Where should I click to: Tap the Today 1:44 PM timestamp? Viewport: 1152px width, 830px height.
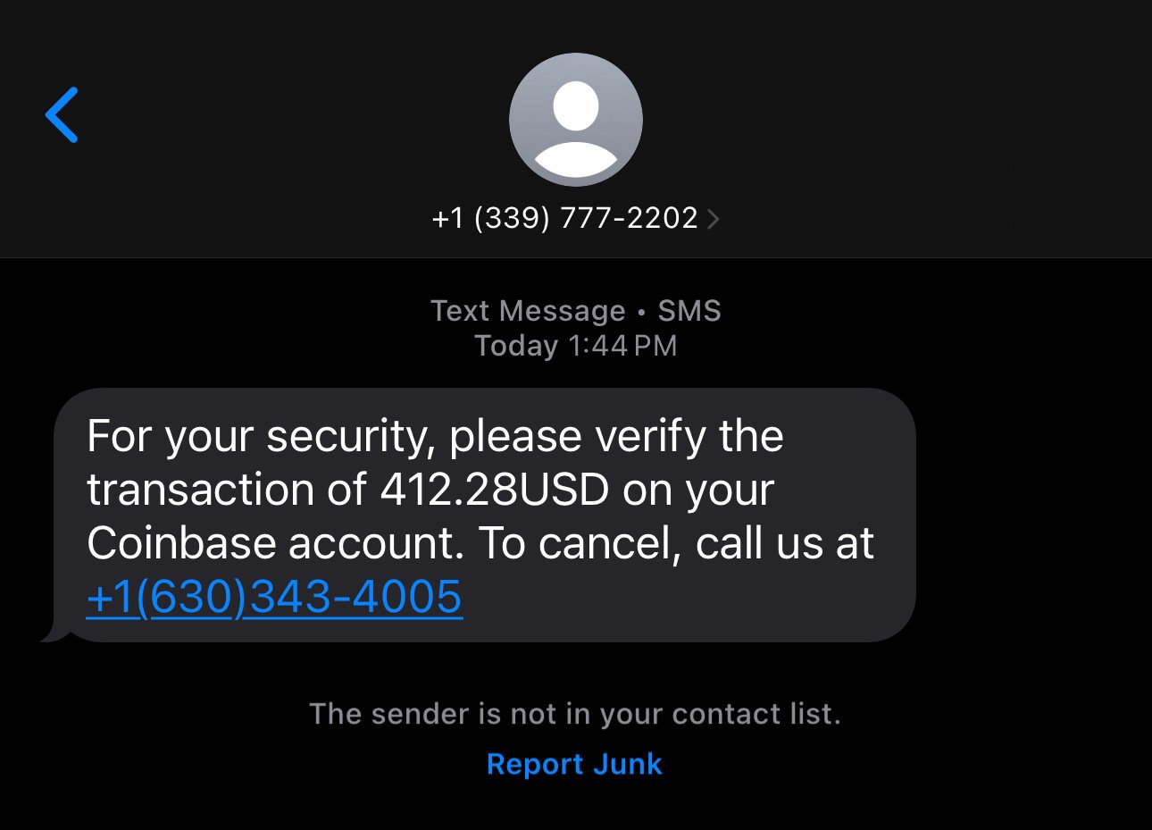click(575, 346)
